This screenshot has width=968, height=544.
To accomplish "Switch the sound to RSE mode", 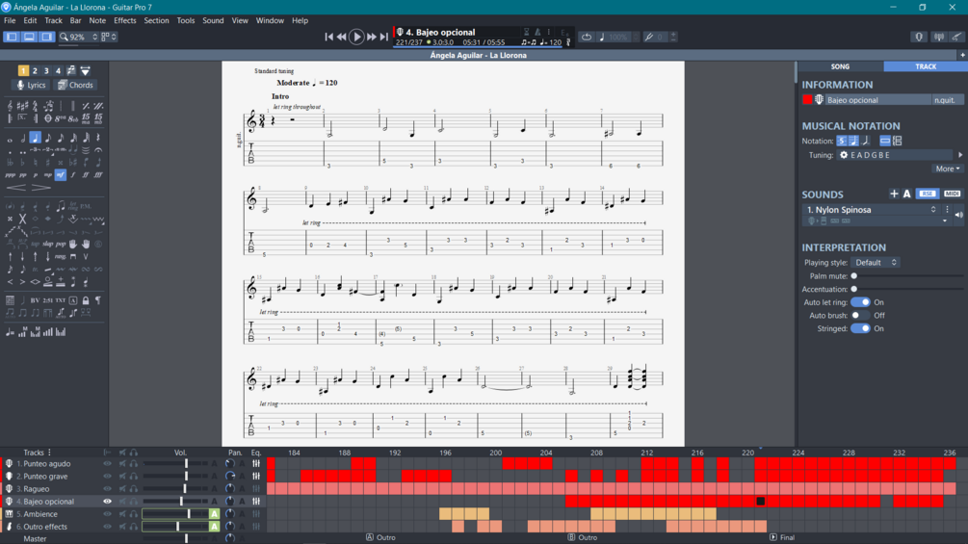I will pos(928,194).
